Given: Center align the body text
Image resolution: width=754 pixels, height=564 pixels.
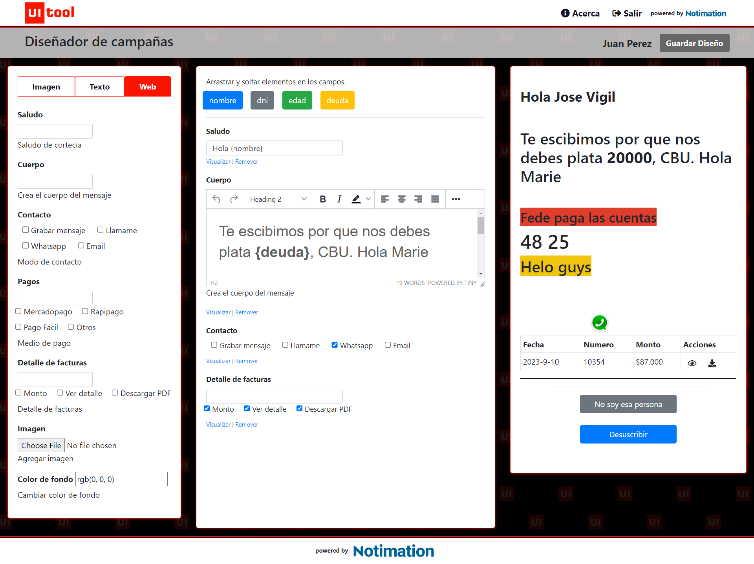Looking at the screenshot, I should [401, 199].
